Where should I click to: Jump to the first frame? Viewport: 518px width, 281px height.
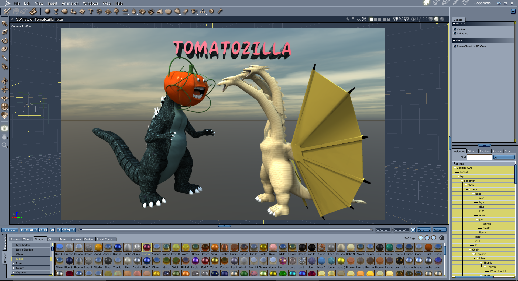(x=22, y=230)
